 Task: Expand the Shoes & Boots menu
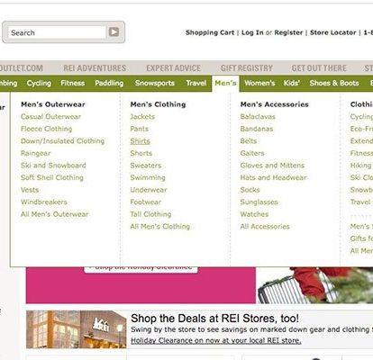334,83
